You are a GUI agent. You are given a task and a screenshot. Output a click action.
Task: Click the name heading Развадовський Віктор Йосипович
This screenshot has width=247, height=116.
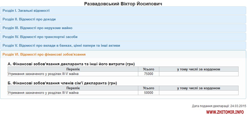(123, 4)
